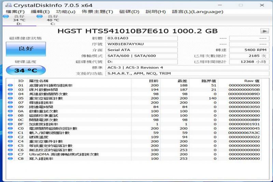The image size is (273, 182).
Task: Click status icon for attribute C6
Action: coord(10,150)
